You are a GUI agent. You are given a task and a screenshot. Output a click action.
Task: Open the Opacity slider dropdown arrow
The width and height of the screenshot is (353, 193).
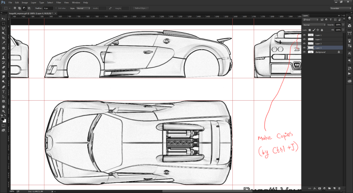(343, 25)
